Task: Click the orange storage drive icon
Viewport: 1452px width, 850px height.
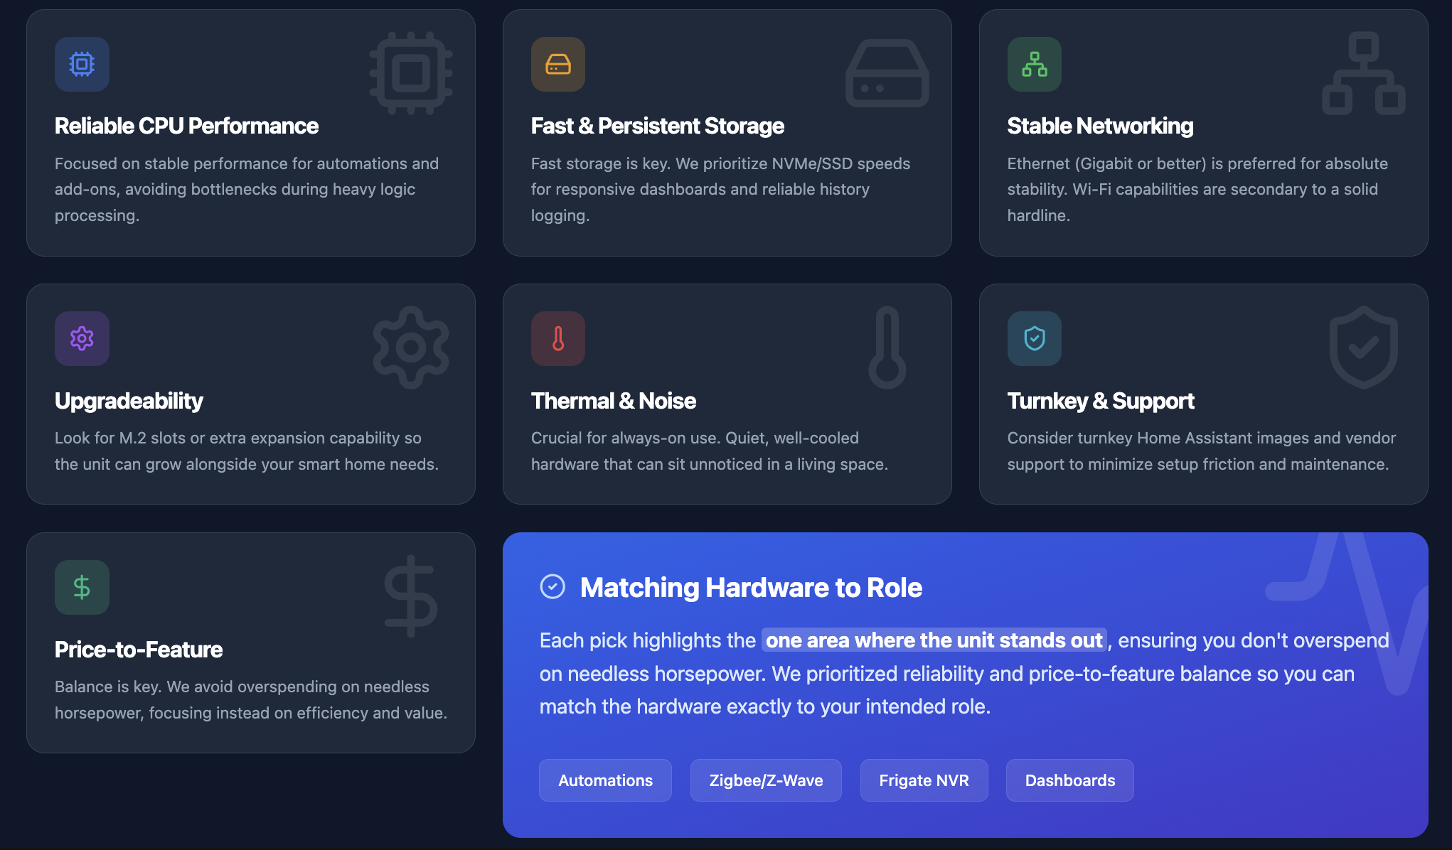Action: pos(558,64)
